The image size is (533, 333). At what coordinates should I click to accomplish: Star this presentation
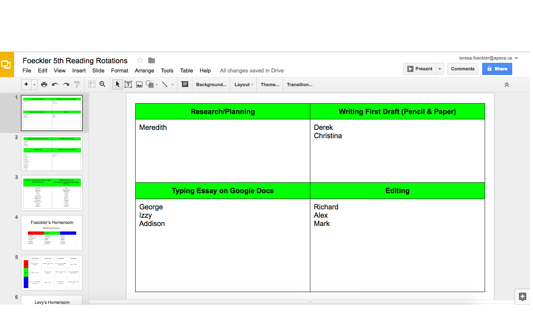140,60
